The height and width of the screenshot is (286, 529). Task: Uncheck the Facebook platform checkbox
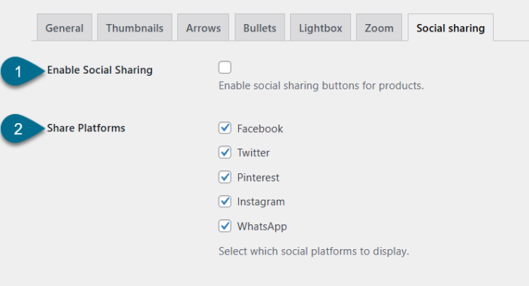pyautogui.click(x=225, y=128)
